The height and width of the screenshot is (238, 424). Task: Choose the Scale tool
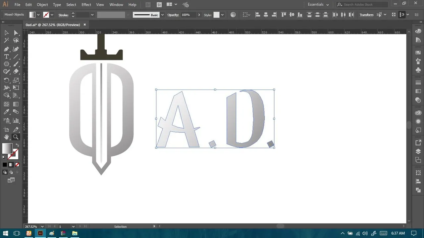coord(16,80)
